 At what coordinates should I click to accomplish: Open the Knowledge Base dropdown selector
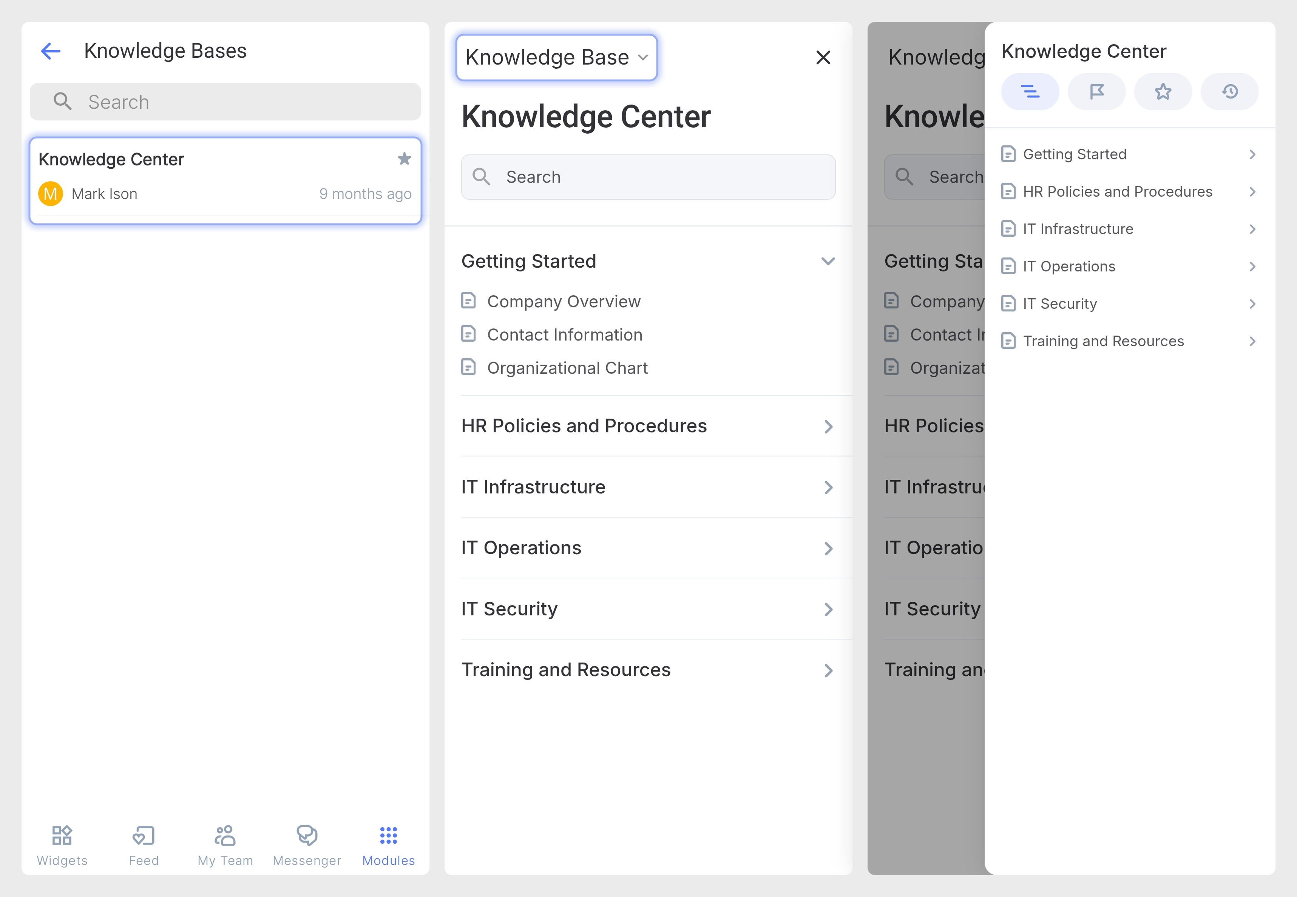[x=556, y=57]
